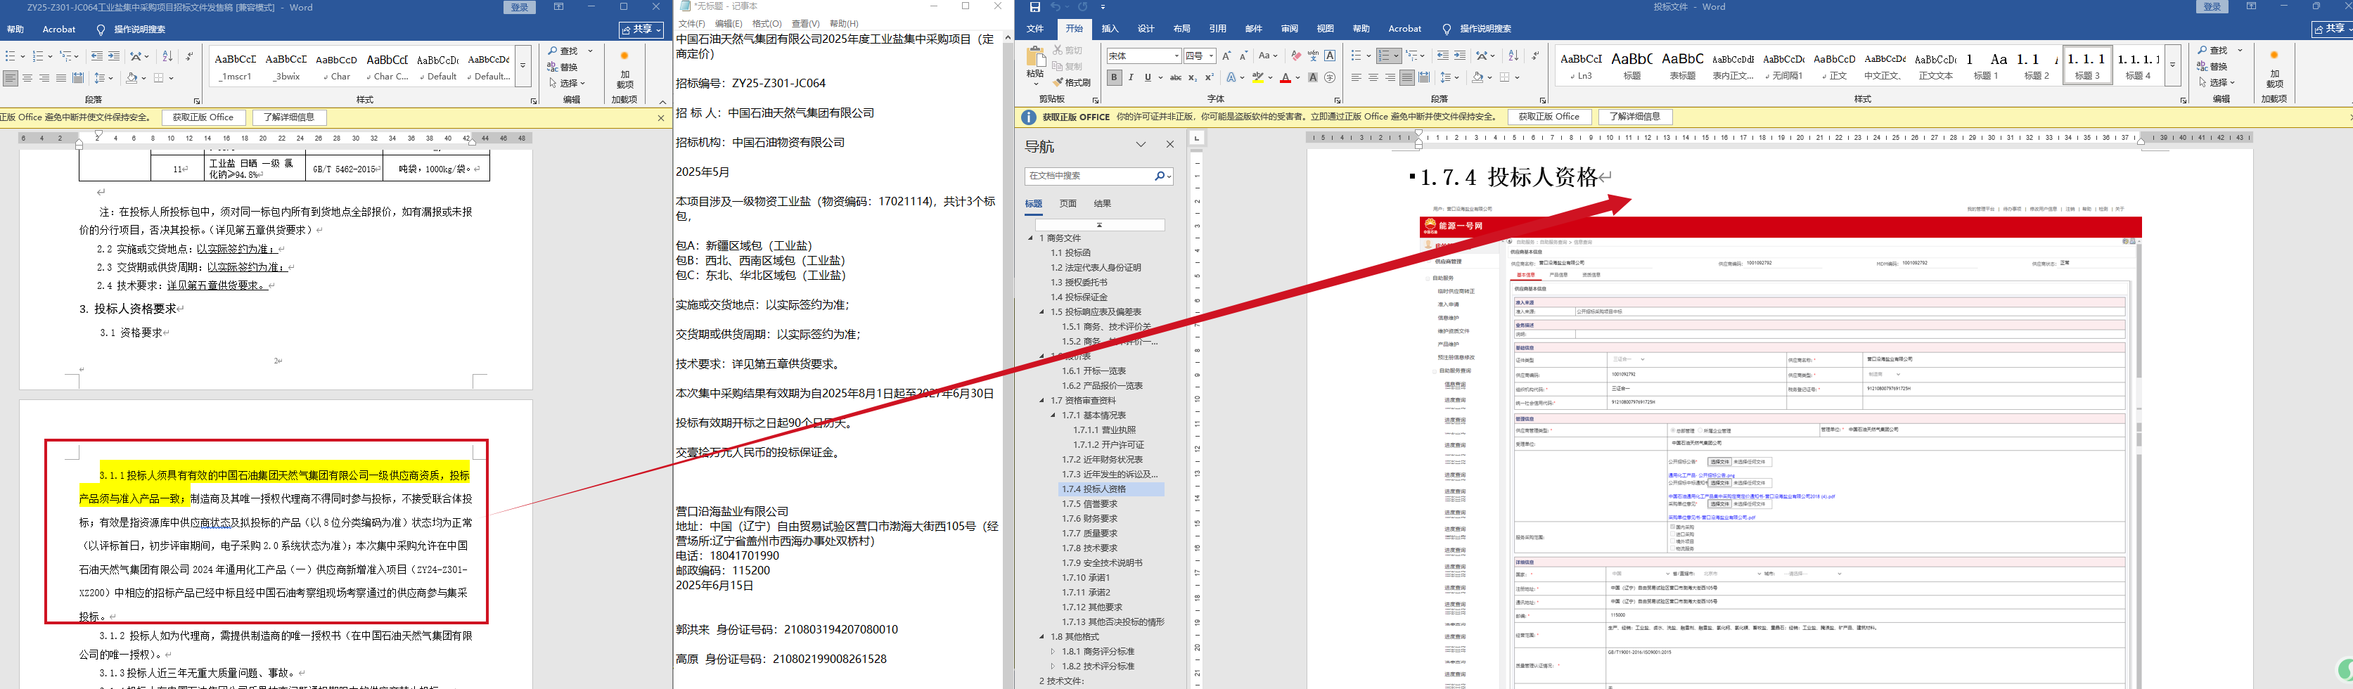Click 共享 button in left Word window
The width and height of the screenshot is (2353, 689).
641,30
